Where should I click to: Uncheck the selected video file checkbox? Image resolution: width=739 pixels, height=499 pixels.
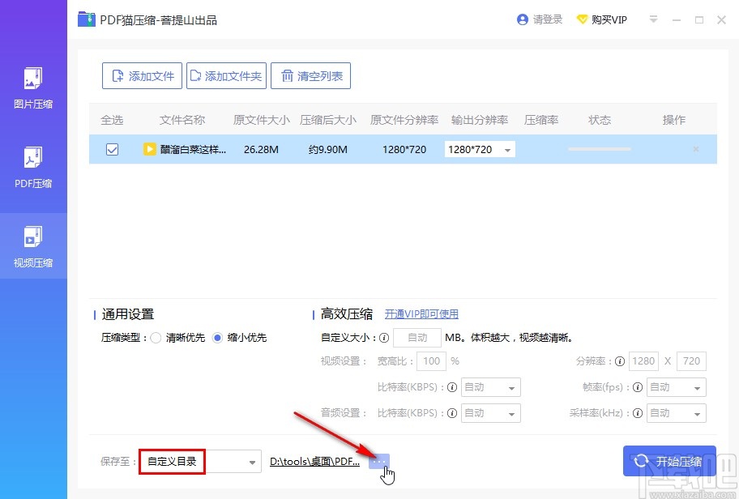[x=112, y=149]
